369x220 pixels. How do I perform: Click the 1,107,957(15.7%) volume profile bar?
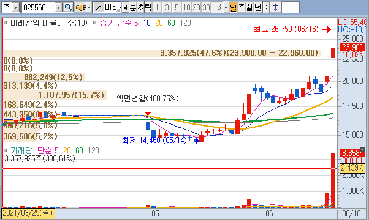click(x=55, y=95)
